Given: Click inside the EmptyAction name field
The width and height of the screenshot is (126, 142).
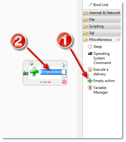Looking at the screenshot, I should tap(53, 72).
